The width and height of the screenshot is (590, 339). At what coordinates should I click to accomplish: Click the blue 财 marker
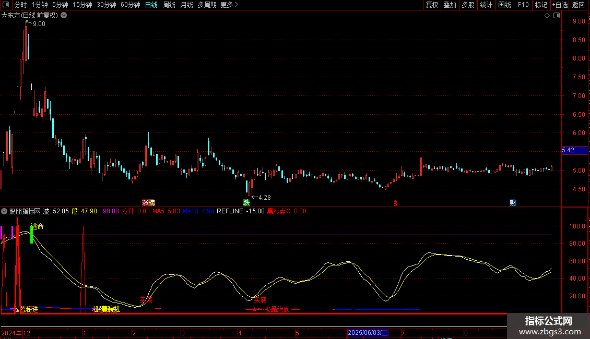pos(513,202)
